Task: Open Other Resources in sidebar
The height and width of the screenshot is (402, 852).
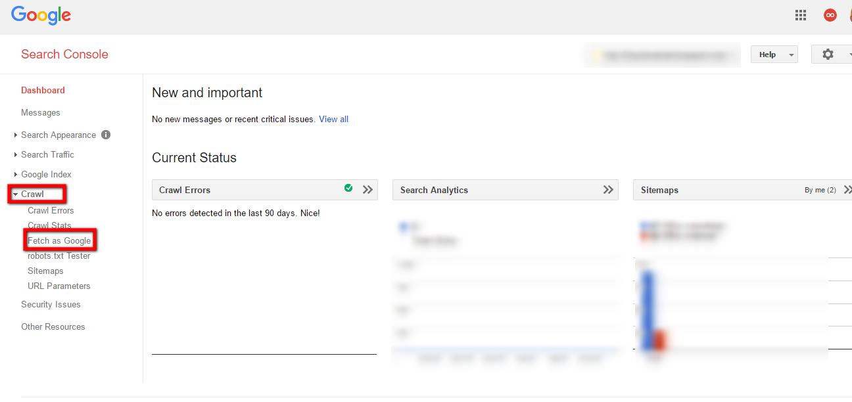Action: tap(53, 326)
